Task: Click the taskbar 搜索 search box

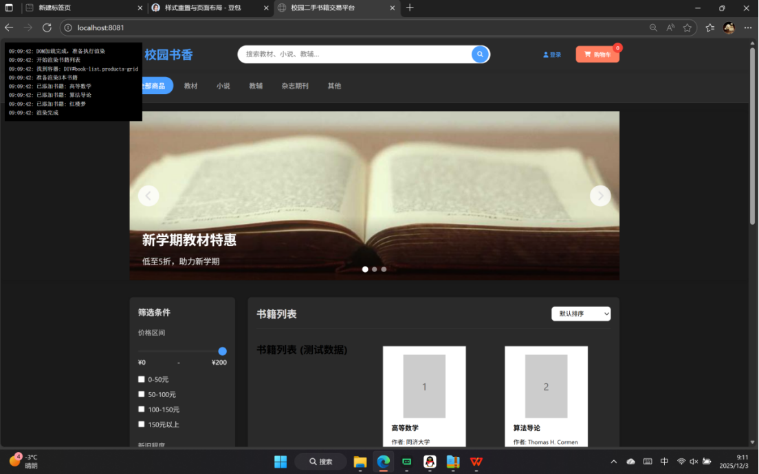Action: click(x=320, y=462)
